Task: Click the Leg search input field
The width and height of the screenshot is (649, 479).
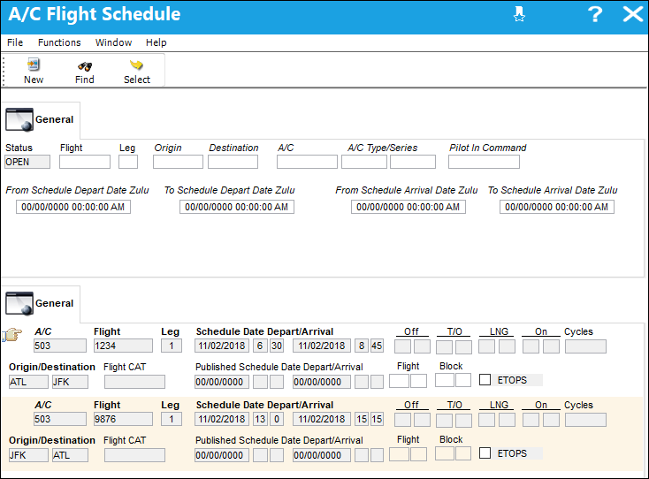Action: click(x=128, y=162)
